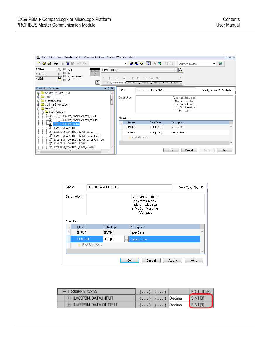The height and width of the screenshot is (361, 279).
Task: Click the Copy toolbar icon
Action: tap(68, 63)
